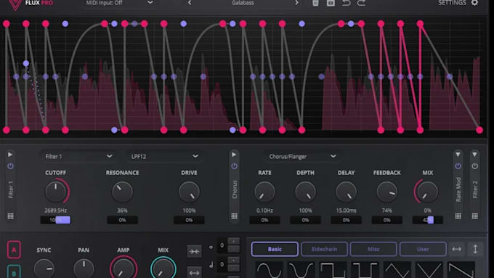Flip shape vertically next to User tab
This screenshot has height=278, width=494.
pos(475,249)
